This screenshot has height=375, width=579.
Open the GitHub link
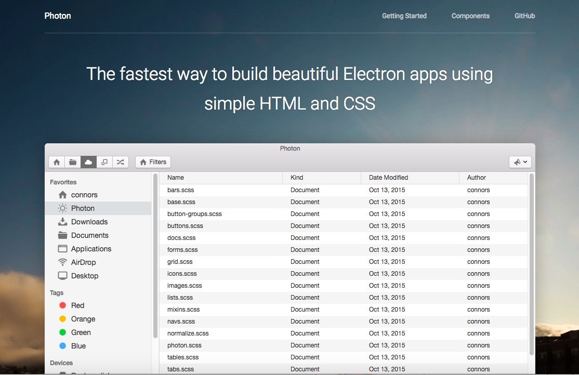click(x=525, y=16)
